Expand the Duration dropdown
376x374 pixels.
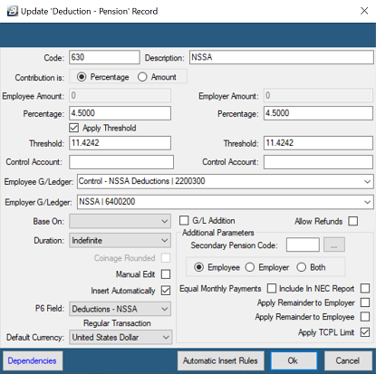click(x=120, y=241)
